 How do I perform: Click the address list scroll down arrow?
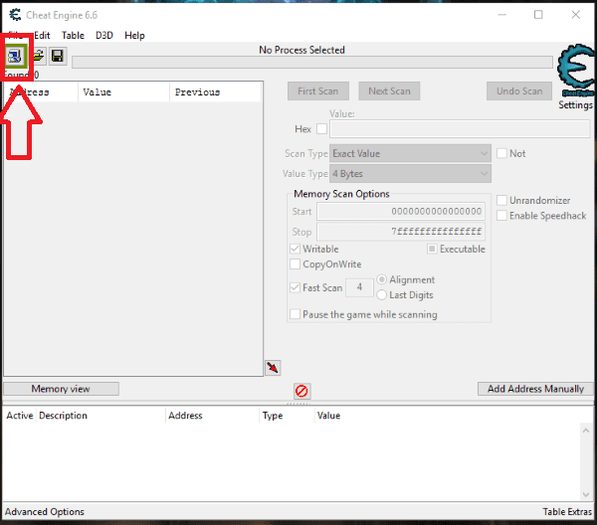586,494
